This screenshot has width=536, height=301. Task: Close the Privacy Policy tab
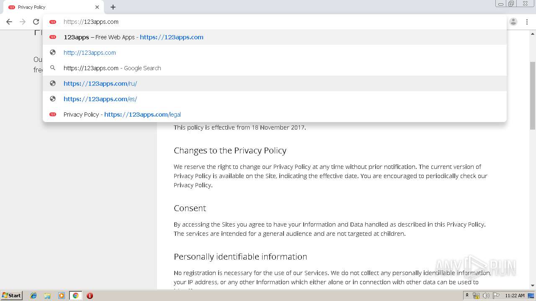pos(97,7)
